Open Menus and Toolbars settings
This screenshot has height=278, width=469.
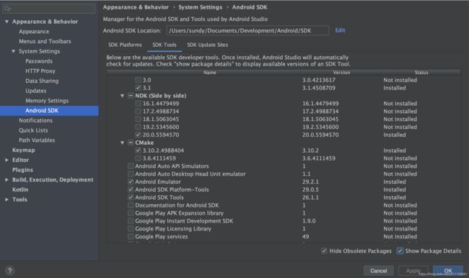(x=45, y=42)
